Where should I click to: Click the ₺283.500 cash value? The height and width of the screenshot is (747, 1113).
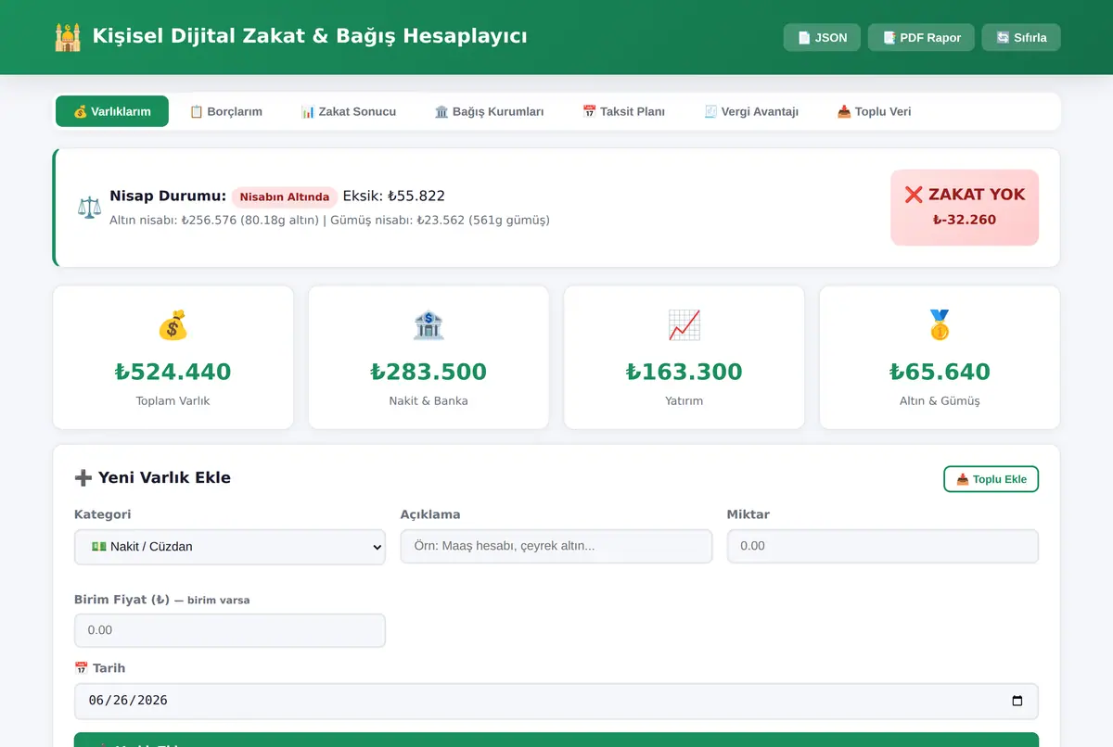429,372
